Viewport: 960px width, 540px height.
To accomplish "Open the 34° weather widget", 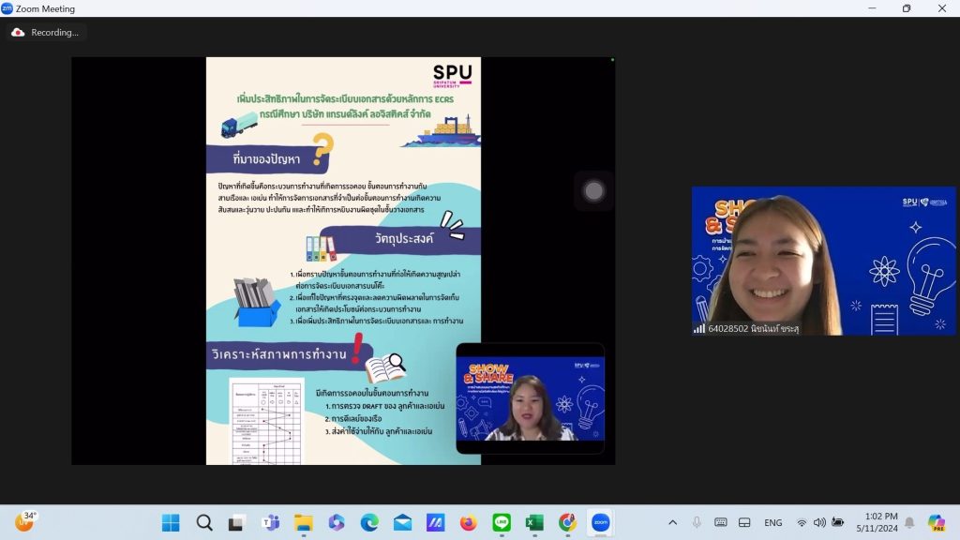I will point(25,521).
